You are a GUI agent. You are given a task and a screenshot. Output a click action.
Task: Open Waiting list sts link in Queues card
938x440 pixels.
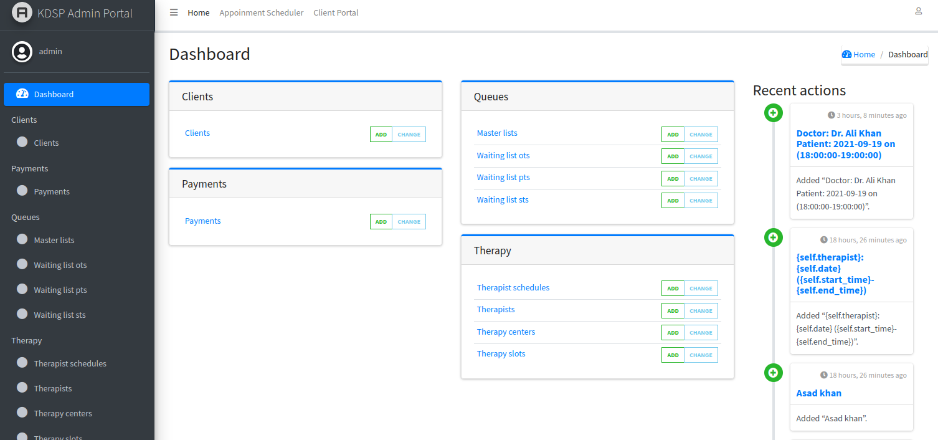503,199
